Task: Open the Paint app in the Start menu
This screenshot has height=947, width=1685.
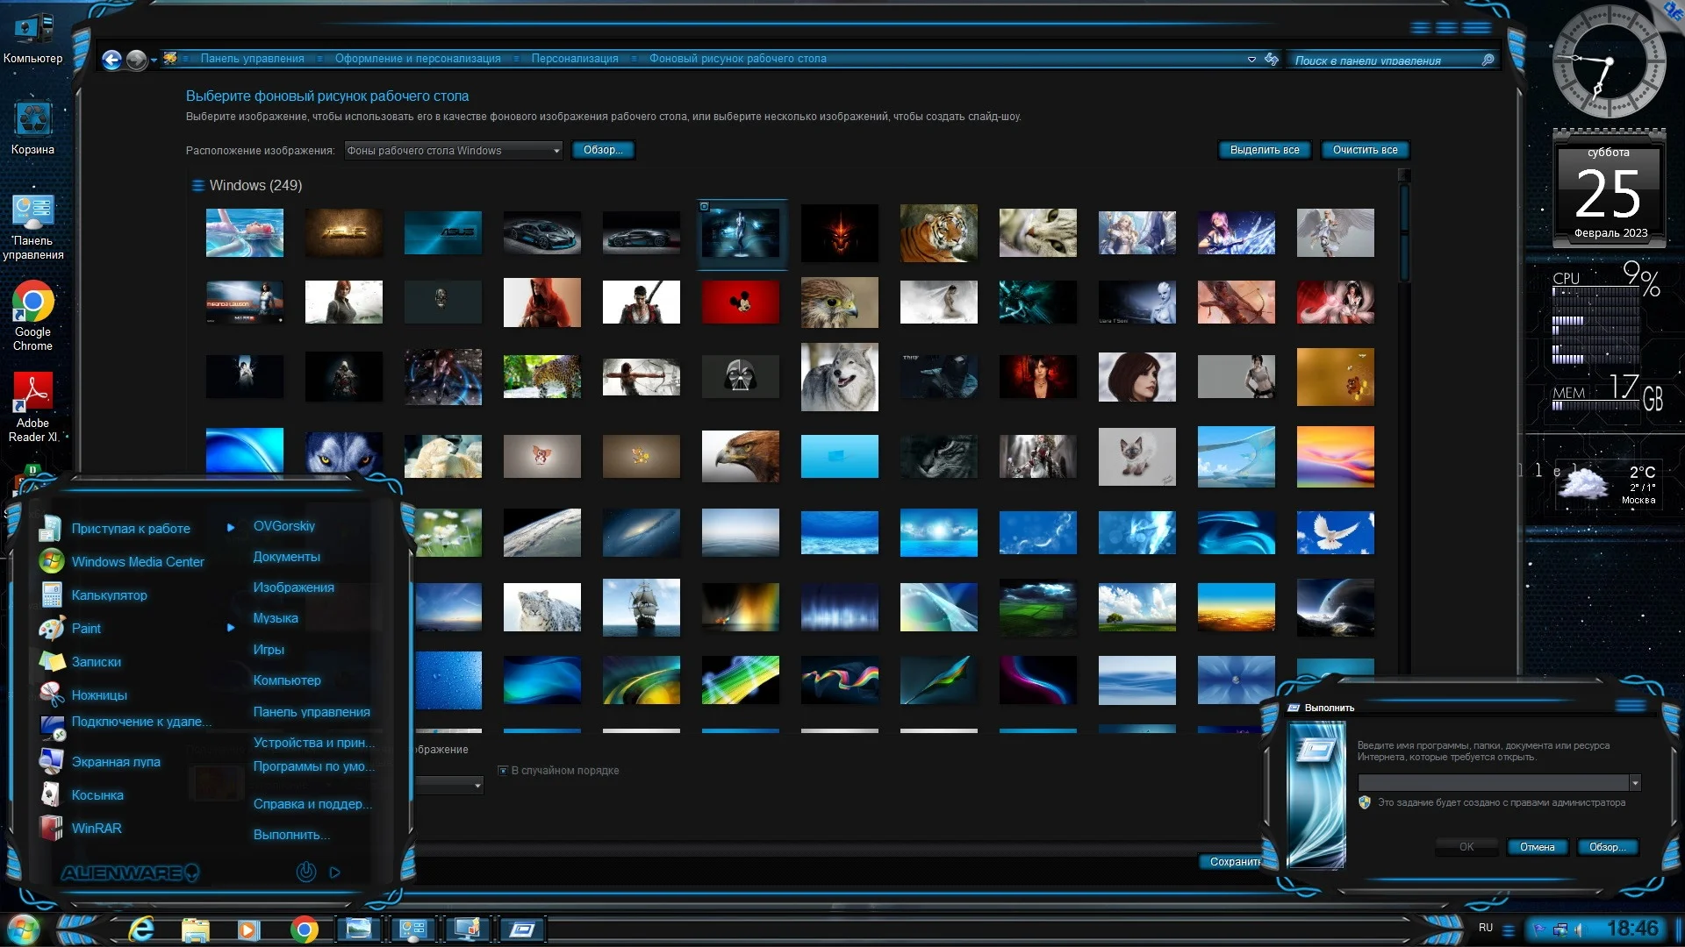Action: coord(86,629)
